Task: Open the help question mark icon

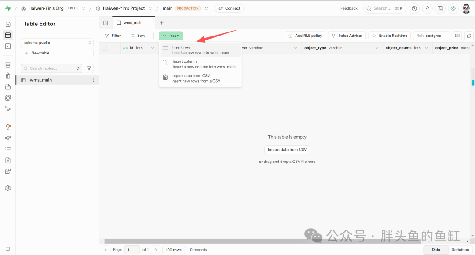Action: click(x=414, y=8)
